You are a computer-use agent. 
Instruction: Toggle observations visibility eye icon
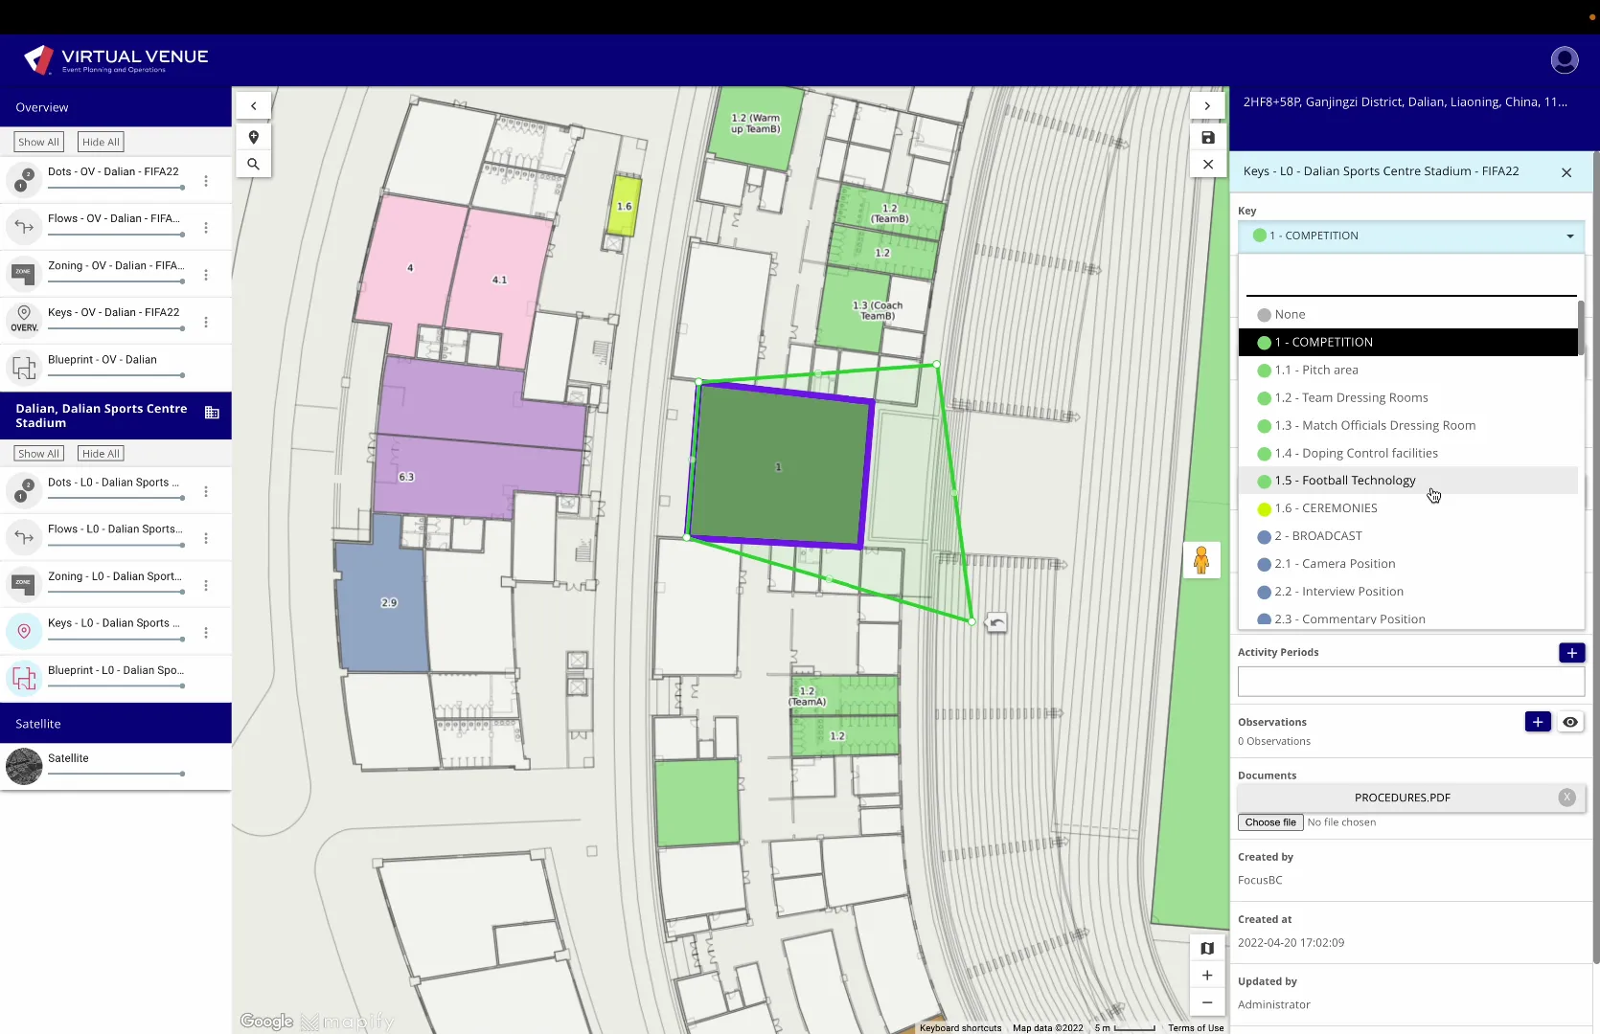pos(1570,722)
